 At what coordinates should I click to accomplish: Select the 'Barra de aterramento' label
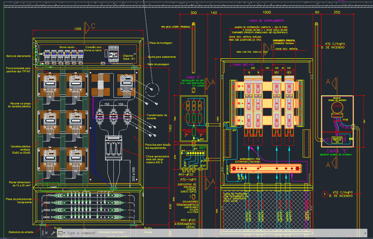click(x=18, y=56)
